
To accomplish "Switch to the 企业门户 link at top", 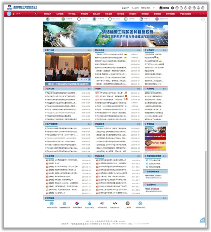I will (126, 8).
